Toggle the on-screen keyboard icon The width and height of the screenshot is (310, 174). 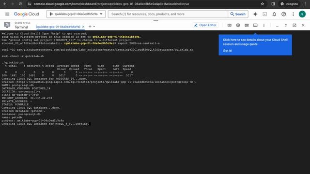tap(229, 25)
